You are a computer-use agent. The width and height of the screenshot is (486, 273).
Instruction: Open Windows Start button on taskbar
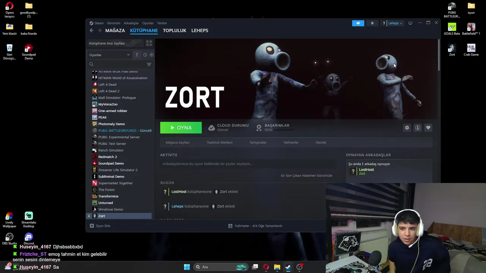[x=187, y=267]
